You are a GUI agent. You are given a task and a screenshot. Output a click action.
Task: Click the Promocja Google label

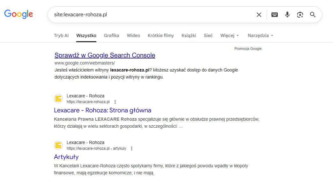tap(248, 49)
